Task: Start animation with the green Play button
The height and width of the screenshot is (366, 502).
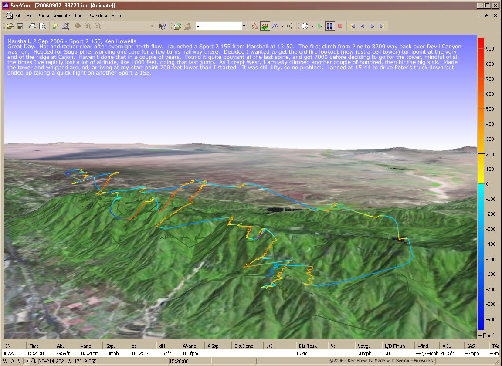Action: (x=320, y=26)
